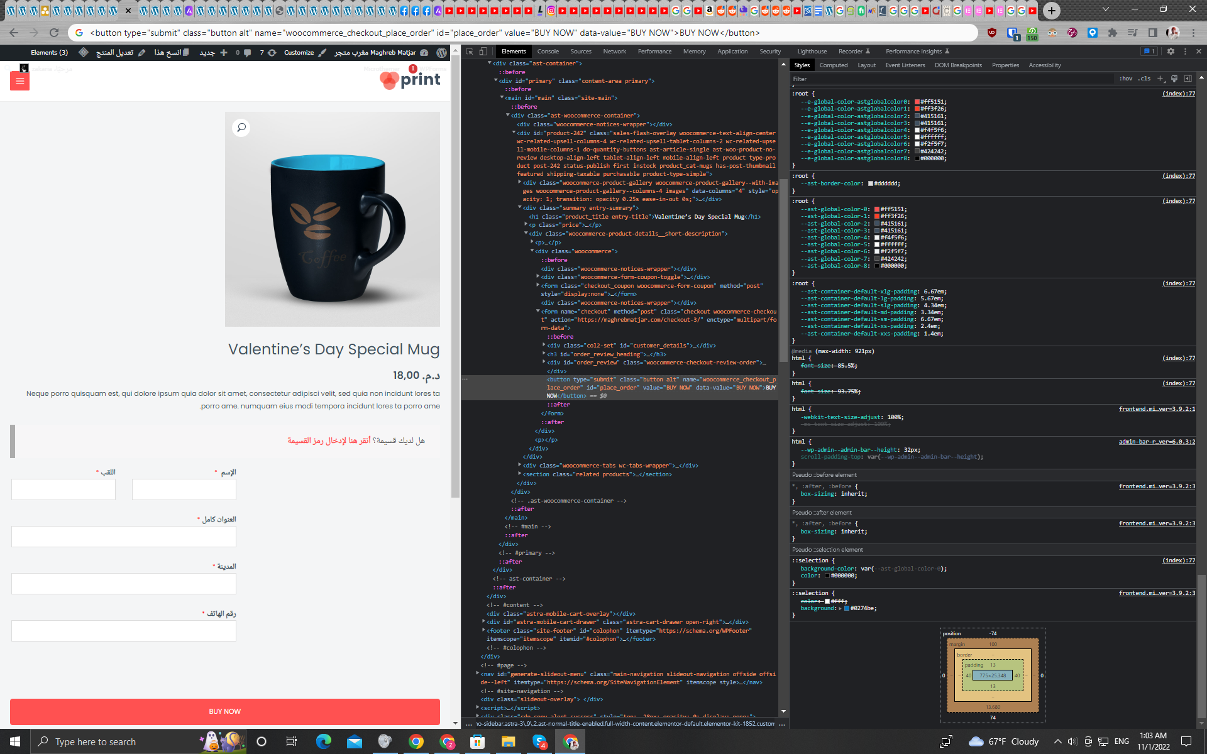The image size is (1207, 754).
Task: Open the WordPress updates icon showing 7
Action: 268,53
